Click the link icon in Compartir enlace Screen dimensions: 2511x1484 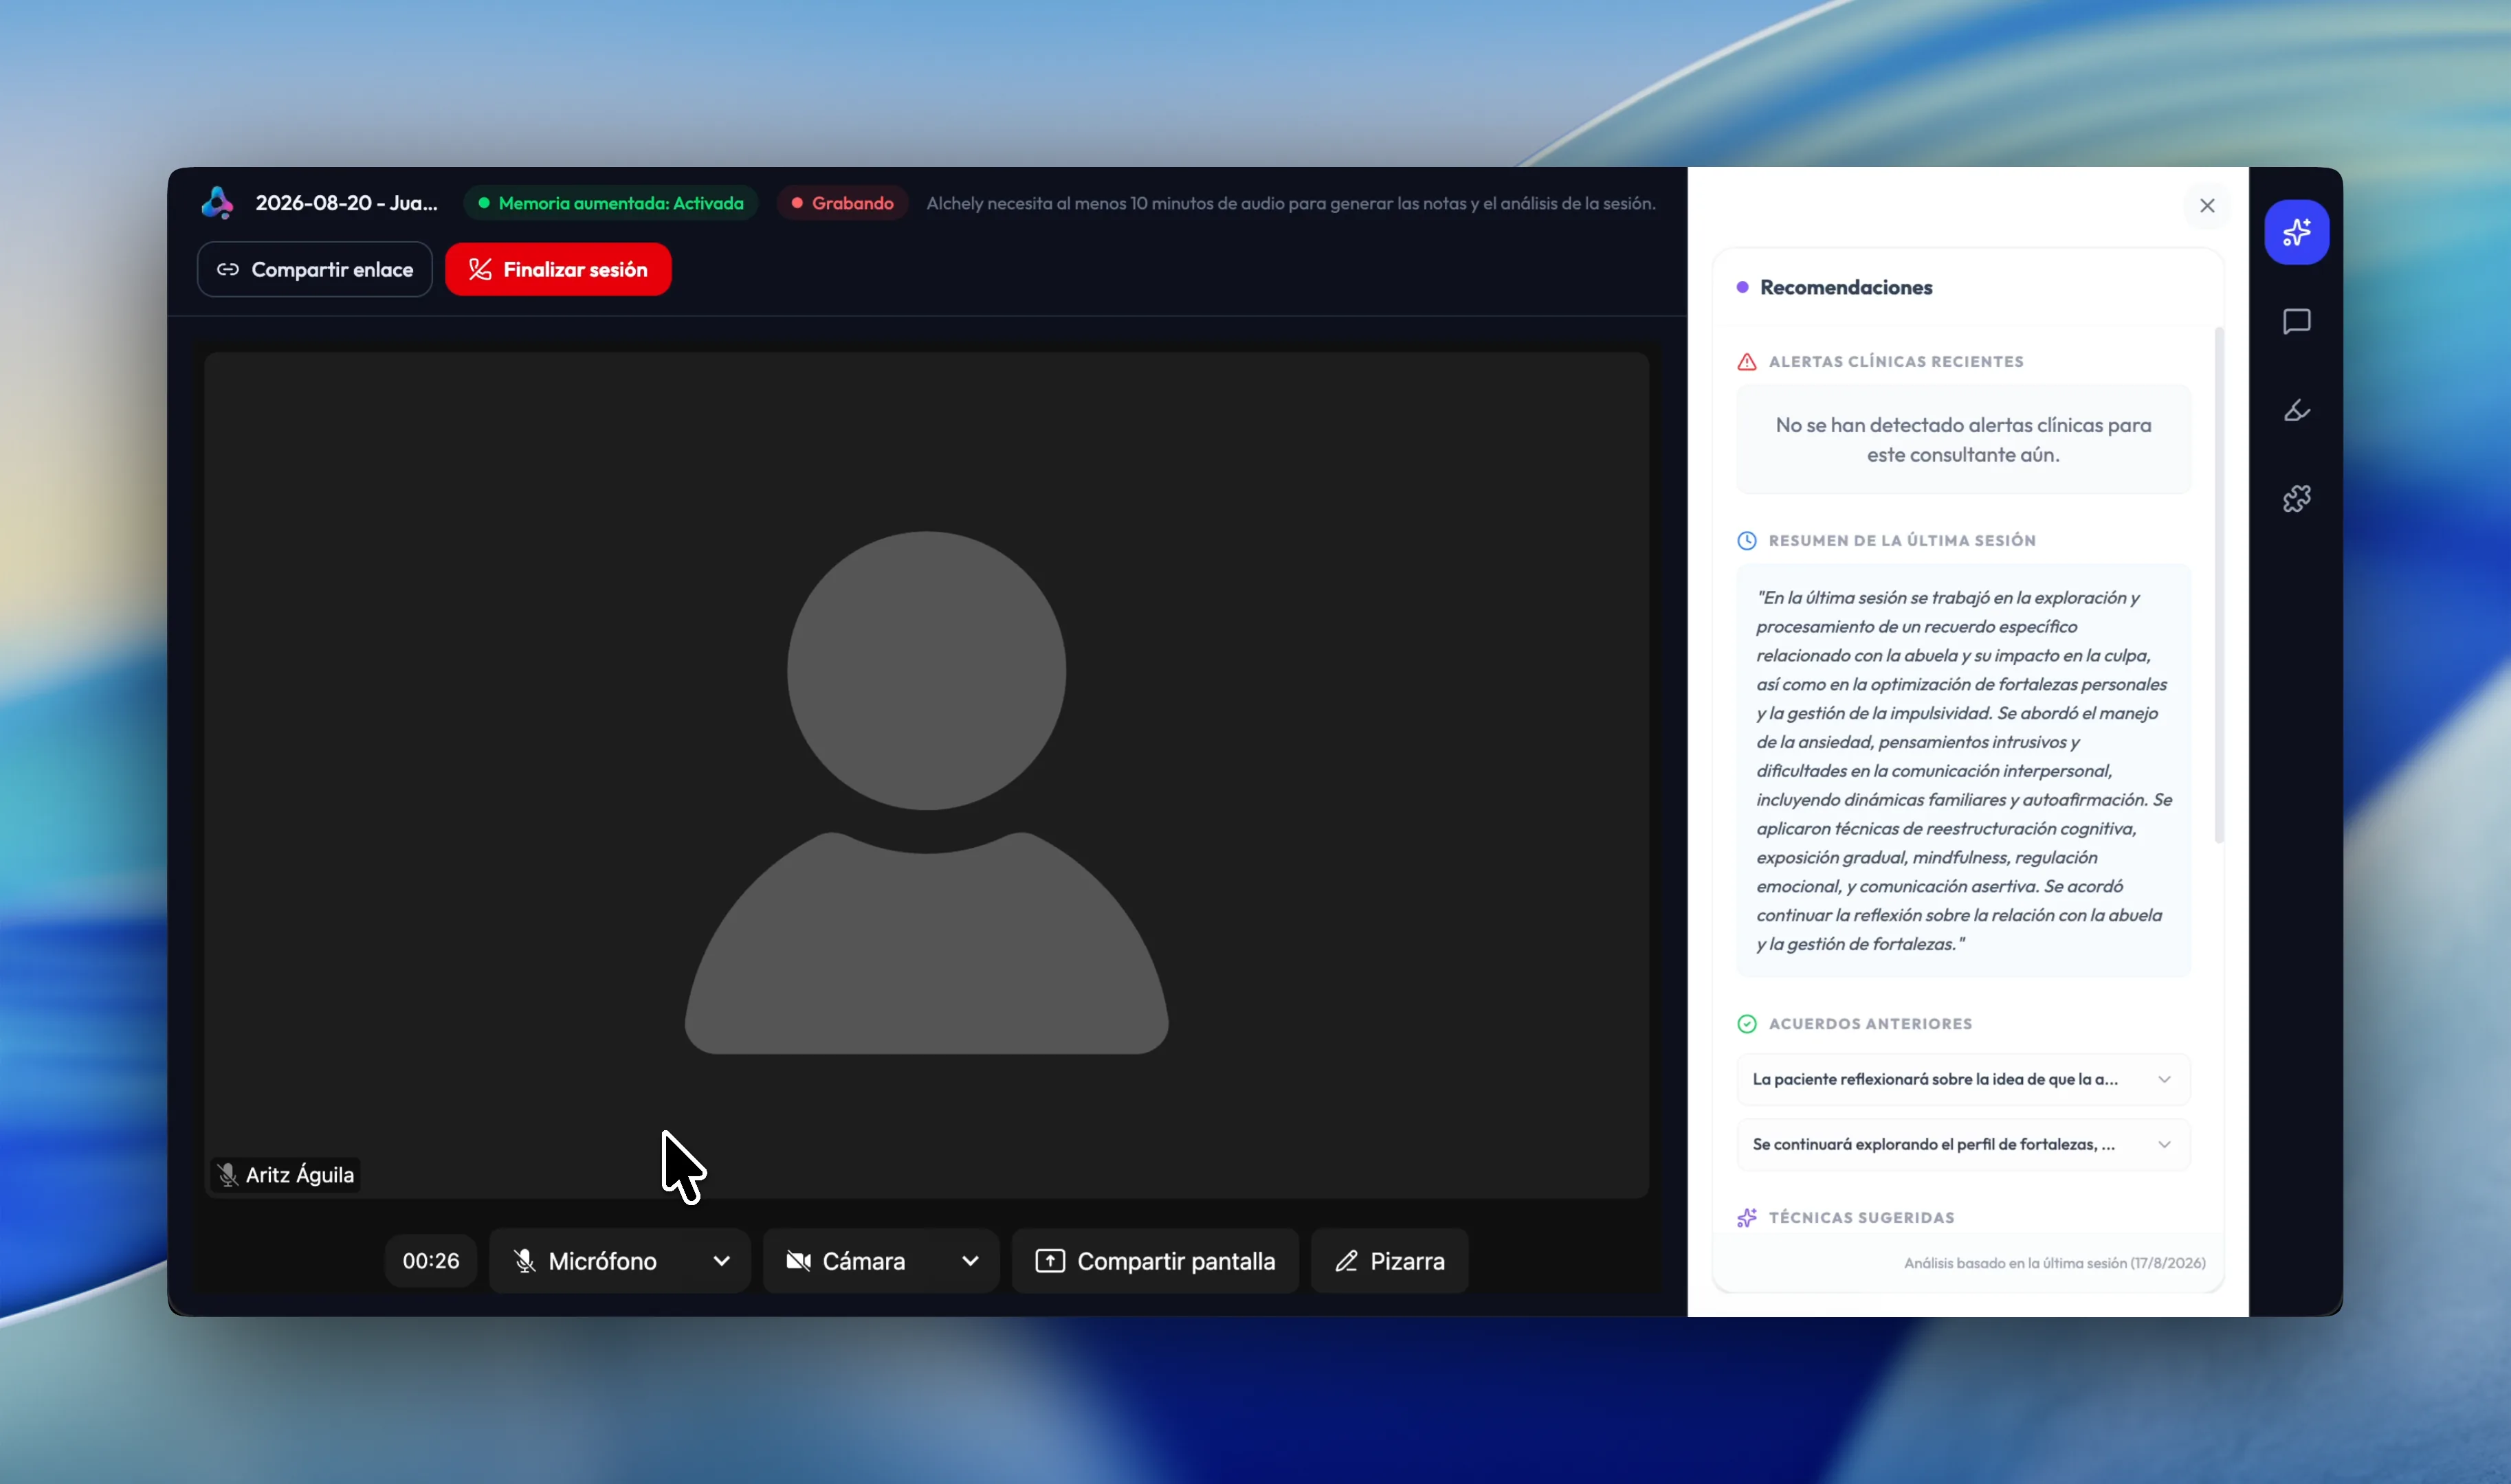228,269
